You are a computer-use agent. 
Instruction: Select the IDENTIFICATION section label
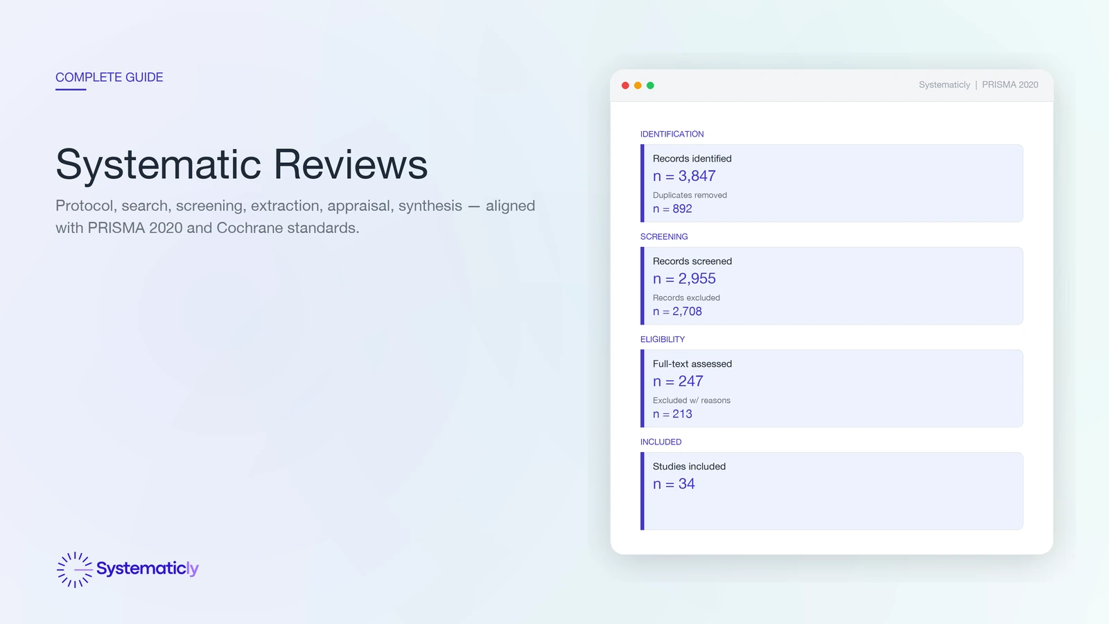(672, 134)
